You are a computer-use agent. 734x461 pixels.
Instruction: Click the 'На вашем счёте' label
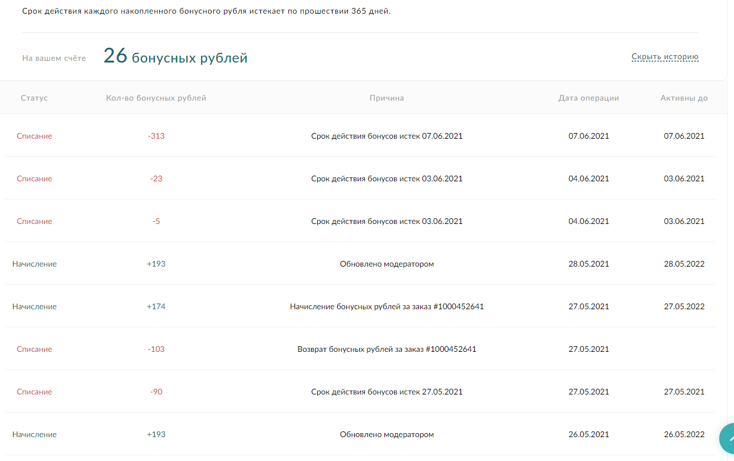click(54, 58)
